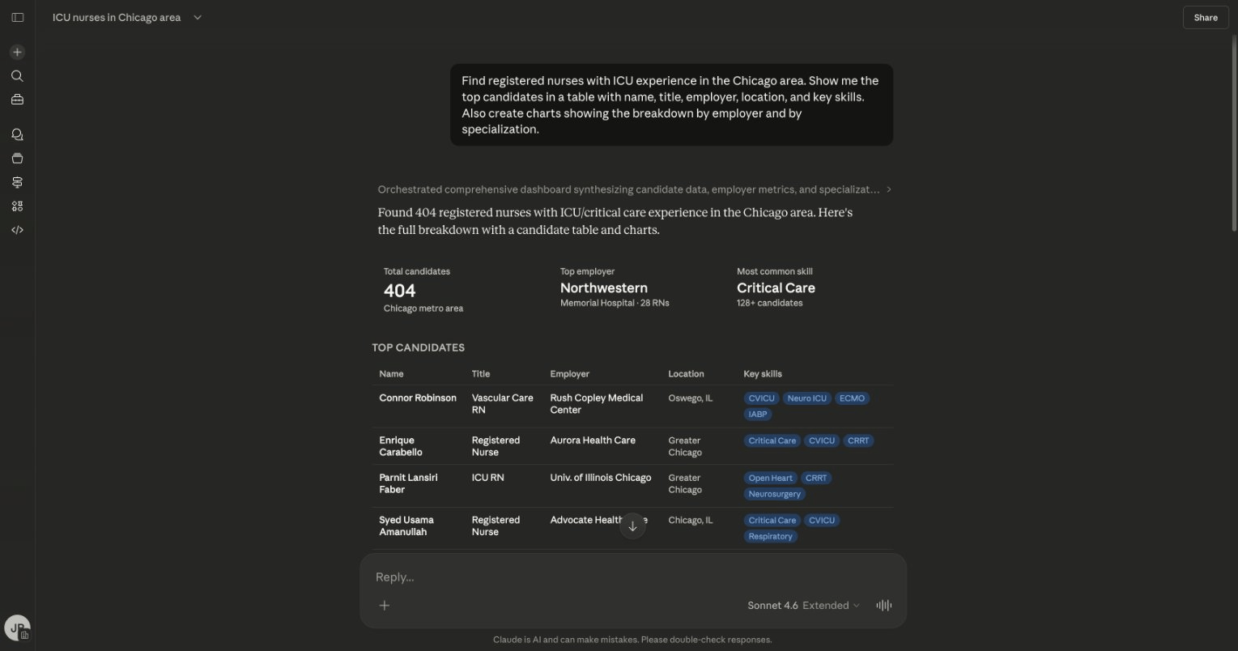Open the add attachment plus in reply box
Image resolution: width=1238 pixels, height=651 pixels.
(385, 605)
